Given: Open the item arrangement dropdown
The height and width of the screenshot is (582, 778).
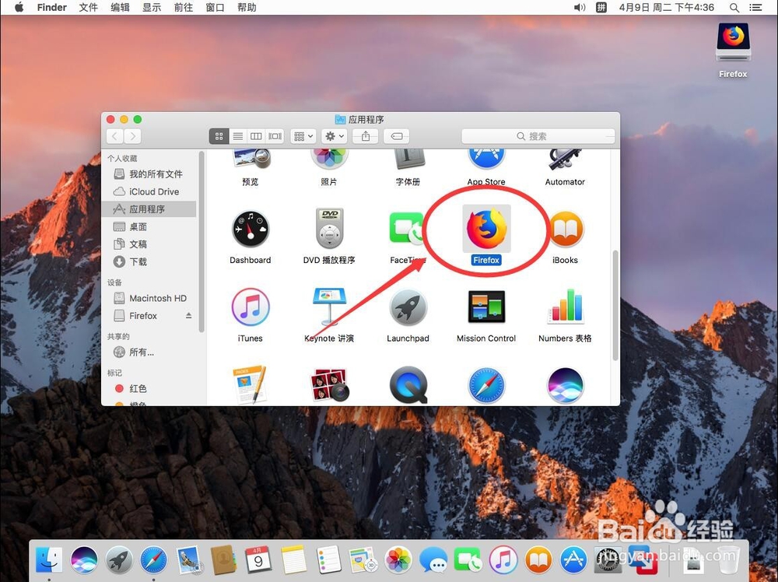Looking at the screenshot, I should [303, 136].
